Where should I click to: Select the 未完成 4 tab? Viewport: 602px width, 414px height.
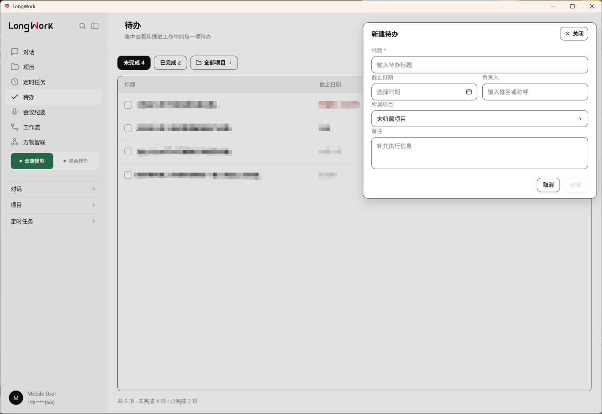[134, 63]
